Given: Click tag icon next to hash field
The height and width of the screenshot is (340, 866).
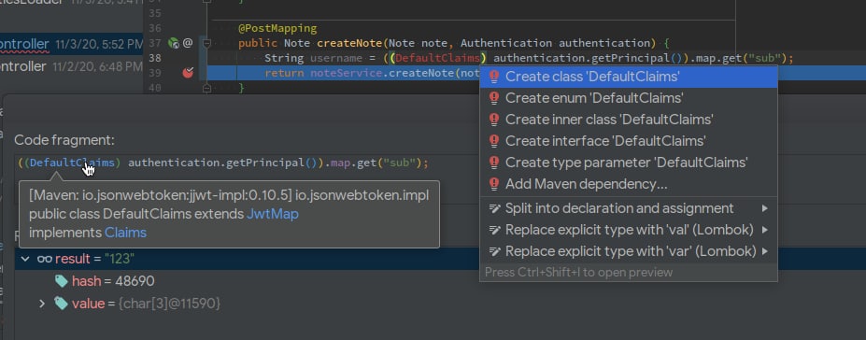Looking at the screenshot, I should [61, 281].
